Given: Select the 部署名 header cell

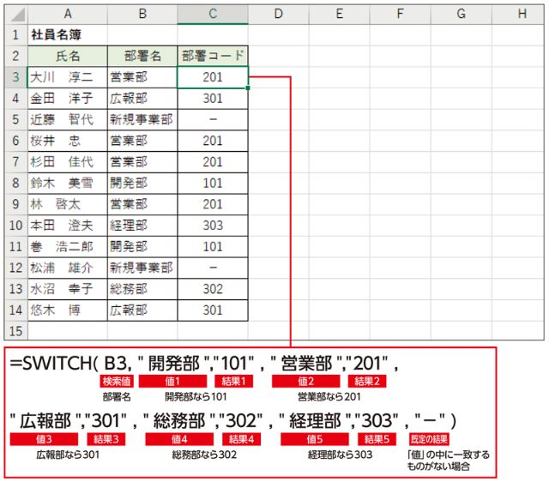Looking at the screenshot, I should [x=142, y=56].
